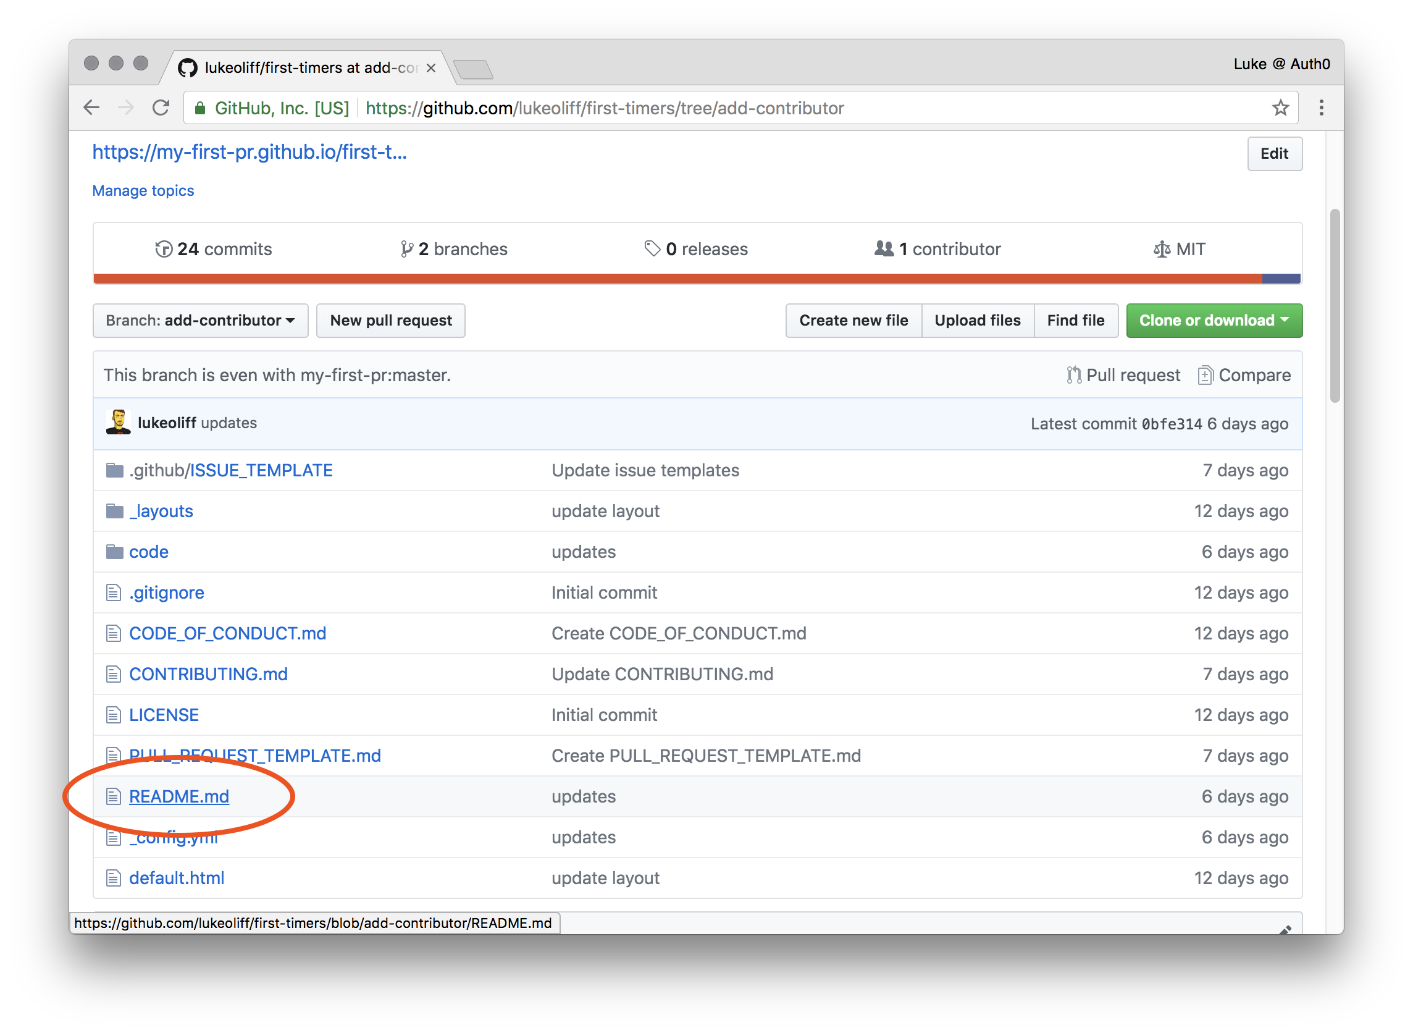
Task: Open the MIT license link
Action: (1179, 249)
